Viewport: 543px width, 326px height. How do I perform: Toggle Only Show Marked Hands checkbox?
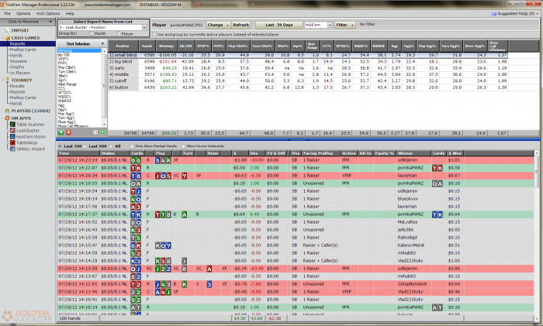132,146
